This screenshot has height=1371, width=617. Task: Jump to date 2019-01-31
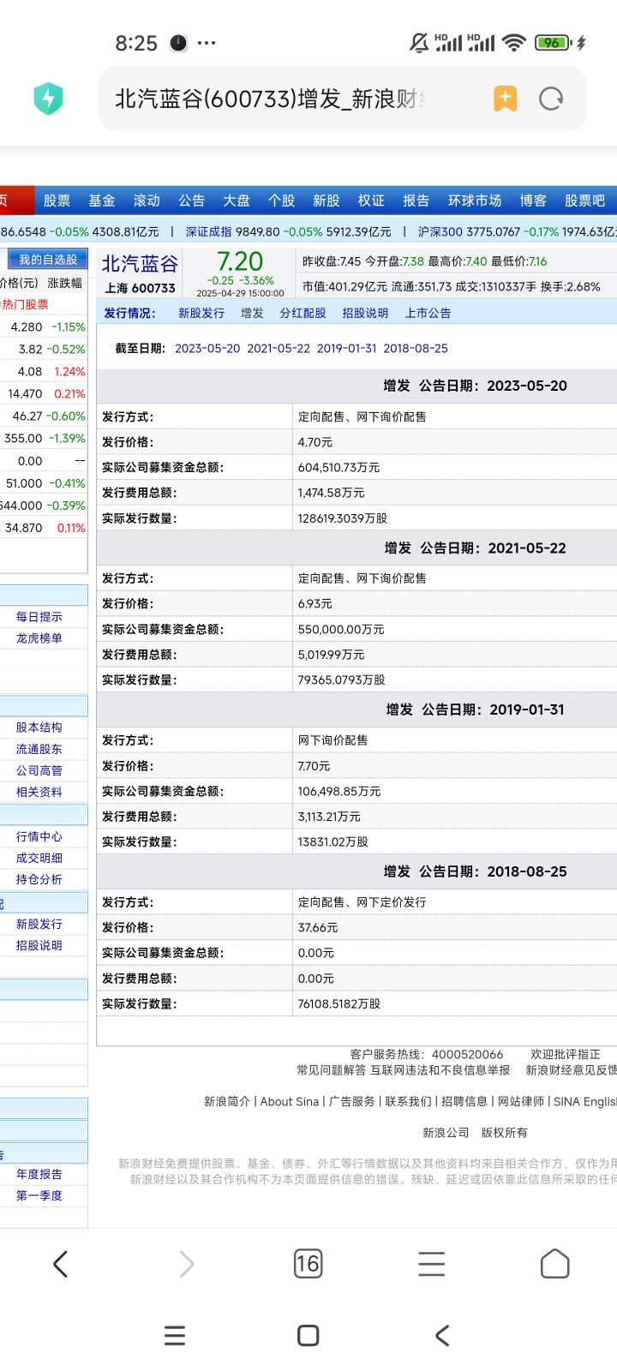[x=347, y=349]
